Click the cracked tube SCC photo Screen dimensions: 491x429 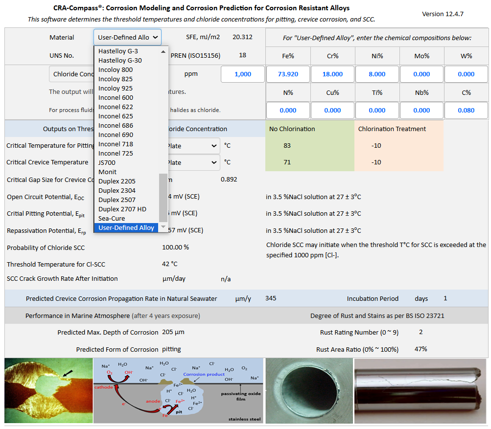(420, 390)
